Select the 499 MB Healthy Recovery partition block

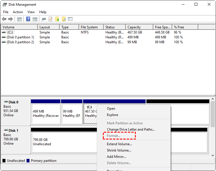pos(46,112)
